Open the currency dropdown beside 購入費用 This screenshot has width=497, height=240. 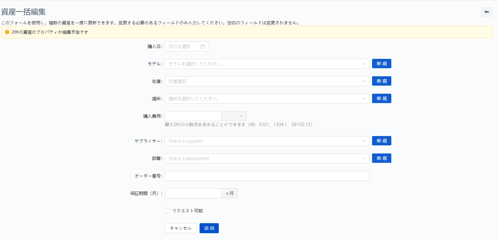pos(234,116)
